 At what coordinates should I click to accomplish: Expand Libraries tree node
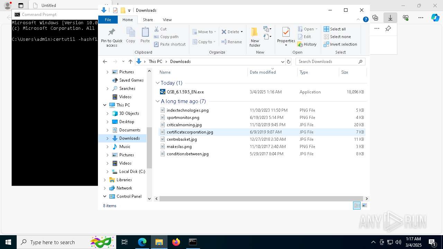click(x=105, y=180)
